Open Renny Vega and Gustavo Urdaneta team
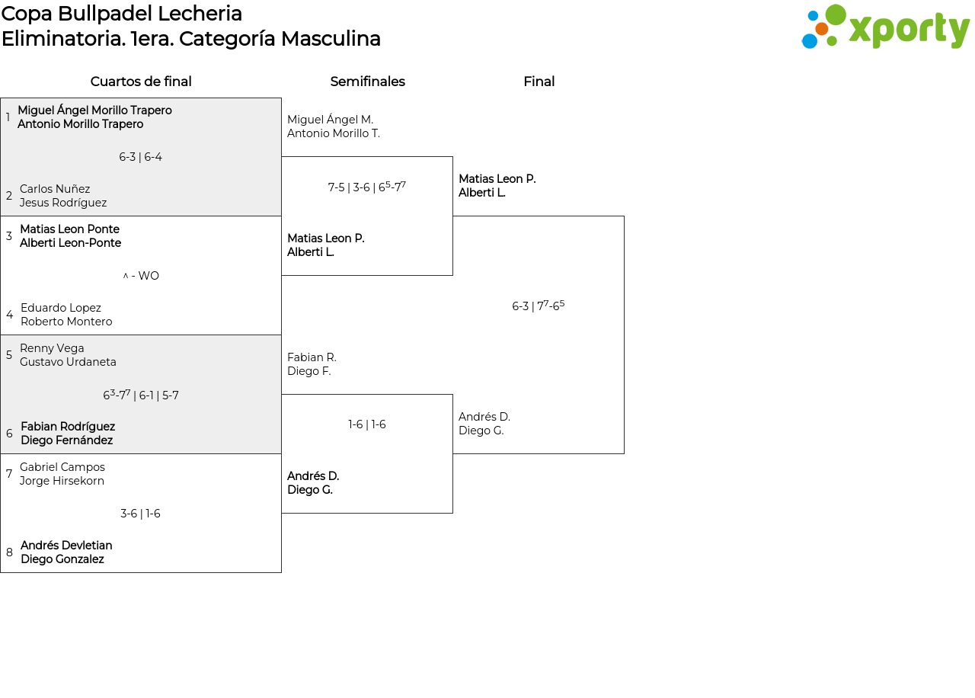Image resolution: width=975 pixels, height=698 pixels. [x=68, y=355]
